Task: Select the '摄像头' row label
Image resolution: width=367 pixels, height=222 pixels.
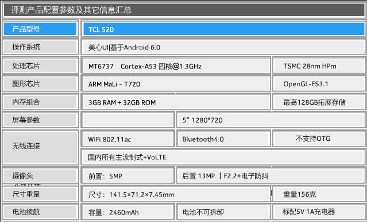Action: point(40,175)
